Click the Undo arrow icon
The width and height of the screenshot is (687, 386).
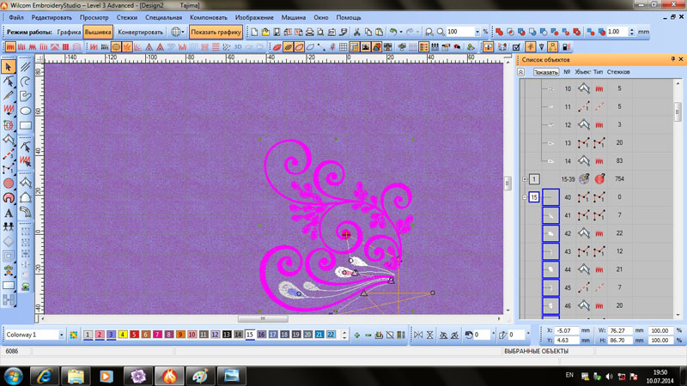[x=393, y=32]
